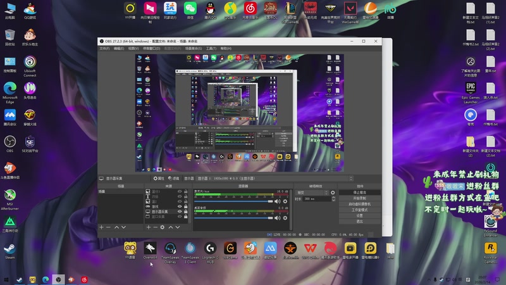Screen dimensions: 506x285
Task: Open source properties via gear icon in source toolbar
Action: (159, 179)
